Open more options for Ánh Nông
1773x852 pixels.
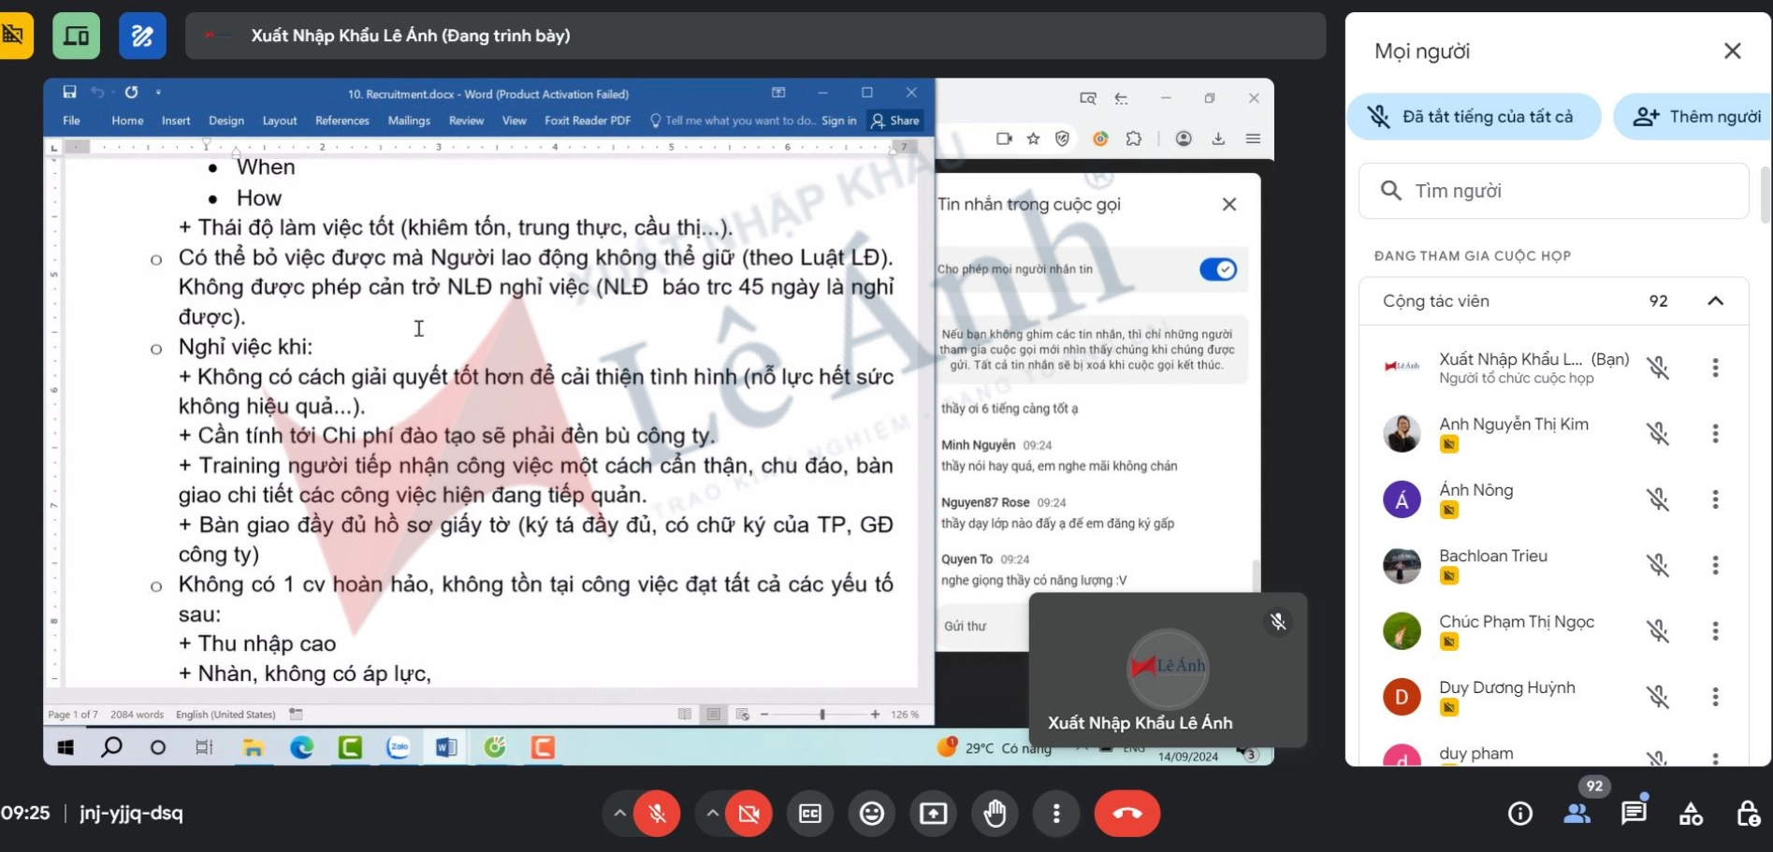pyautogui.click(x=1715, y=499)
